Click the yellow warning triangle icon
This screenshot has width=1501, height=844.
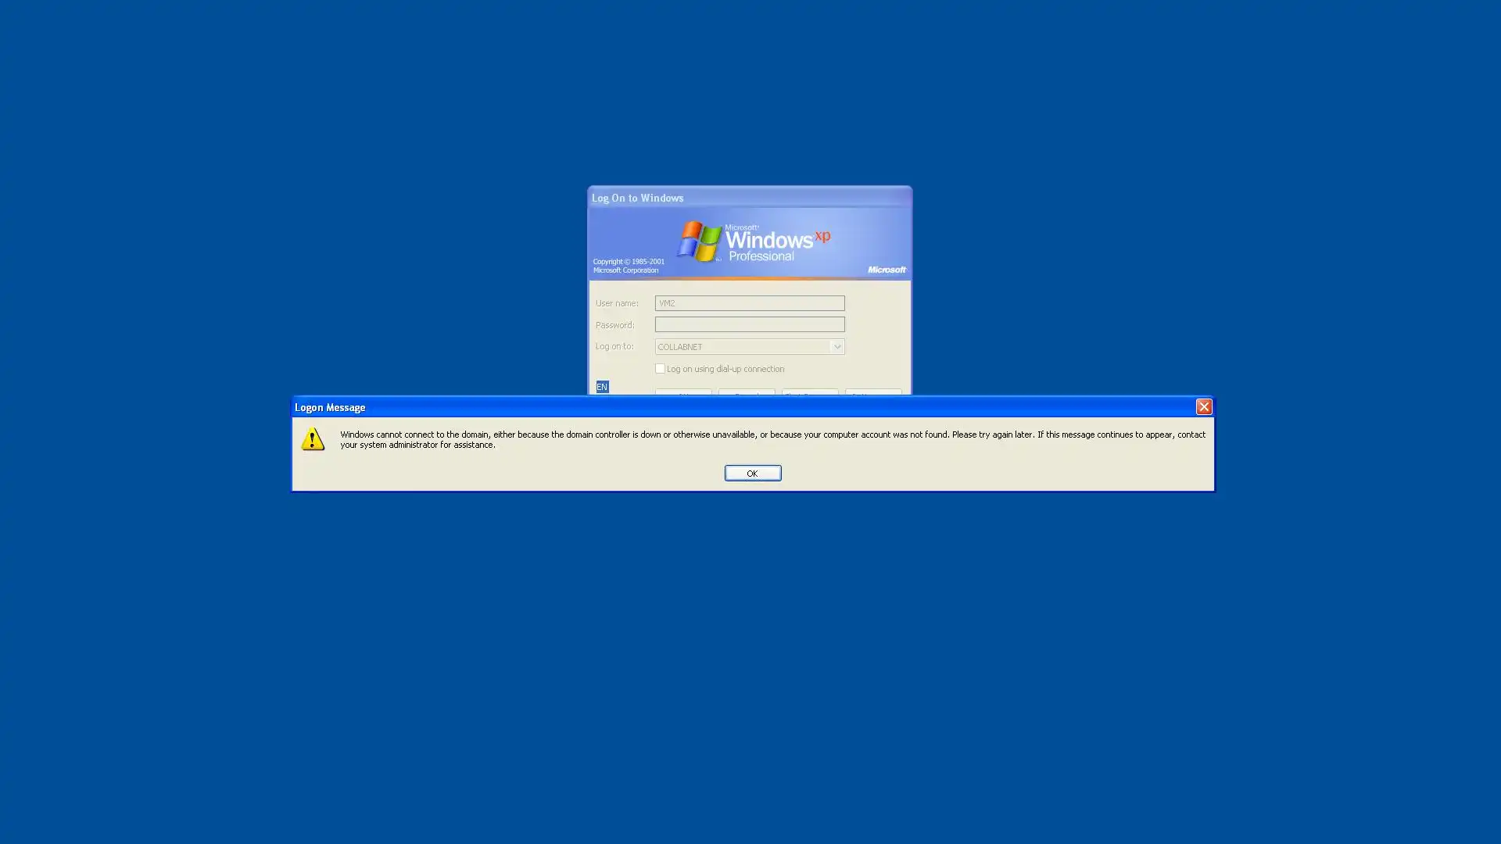[313, 439]
